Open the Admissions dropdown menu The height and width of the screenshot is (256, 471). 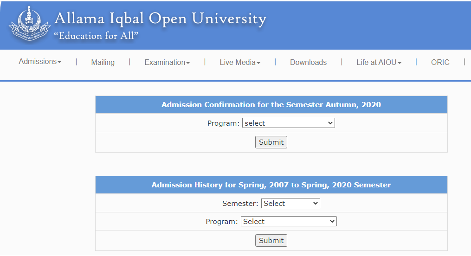[x=40, y=62]
